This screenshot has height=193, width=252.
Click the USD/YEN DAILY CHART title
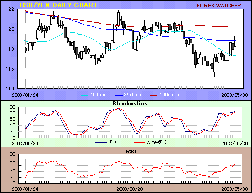(58, 5)
